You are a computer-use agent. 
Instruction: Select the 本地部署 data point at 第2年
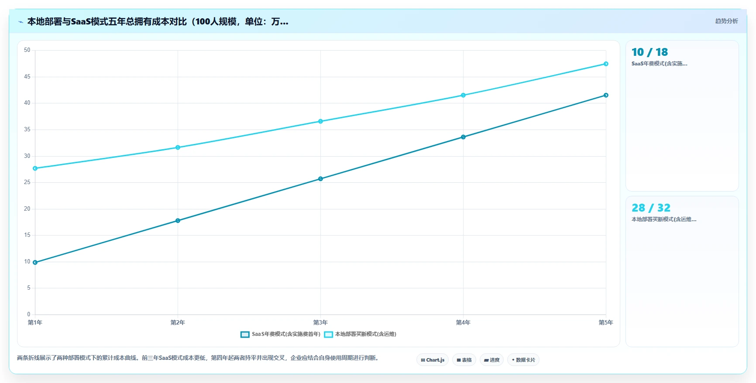(178, 147)
